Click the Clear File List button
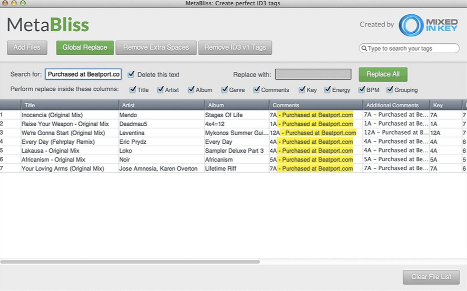Screen dimensions: 467x291 tap(431, 277)
